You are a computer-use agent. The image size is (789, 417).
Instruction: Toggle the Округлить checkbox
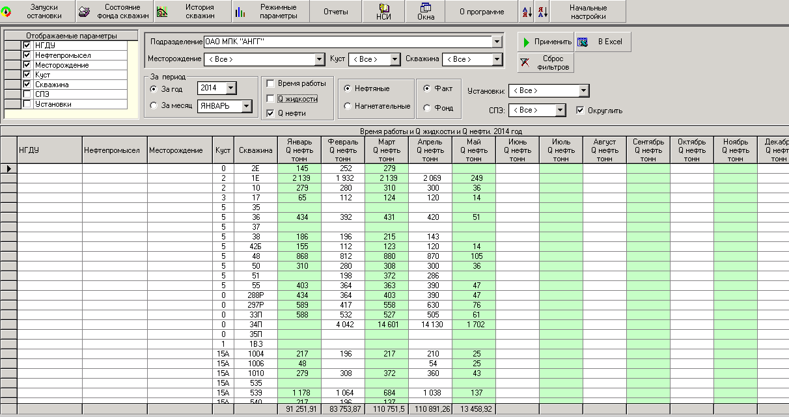click(x=581, y=111)
